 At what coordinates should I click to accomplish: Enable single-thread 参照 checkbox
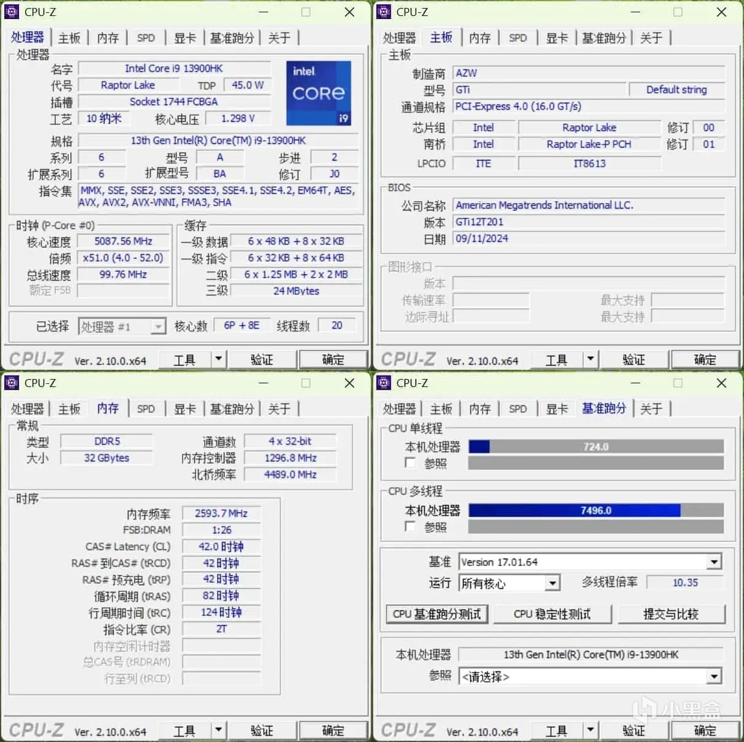click(411, 462)
